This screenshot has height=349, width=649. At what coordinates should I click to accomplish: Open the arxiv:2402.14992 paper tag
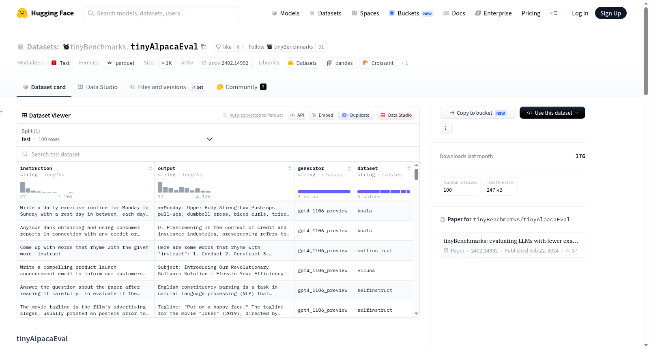225,63
